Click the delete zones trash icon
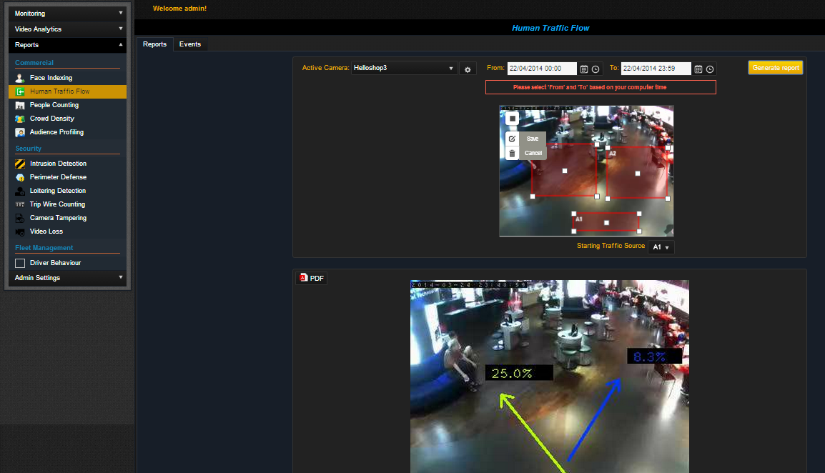The height and width of the screenshot is (473, 825). (x=512, y=153)
